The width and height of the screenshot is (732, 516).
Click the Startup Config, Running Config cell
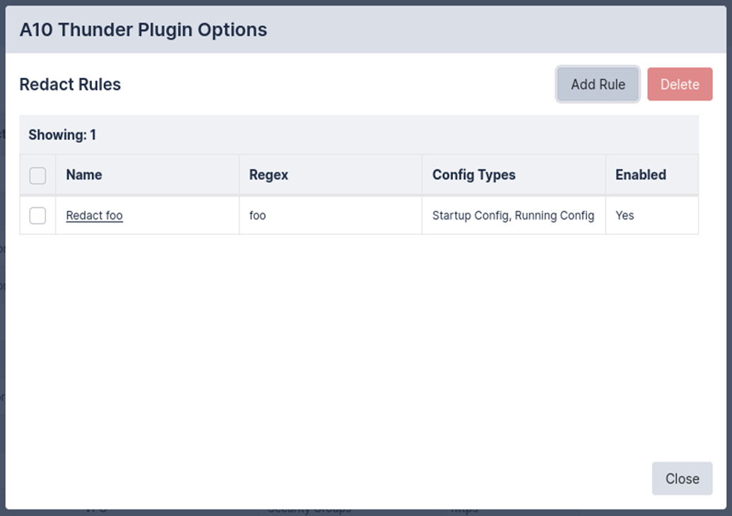click(x=513, y=216)
